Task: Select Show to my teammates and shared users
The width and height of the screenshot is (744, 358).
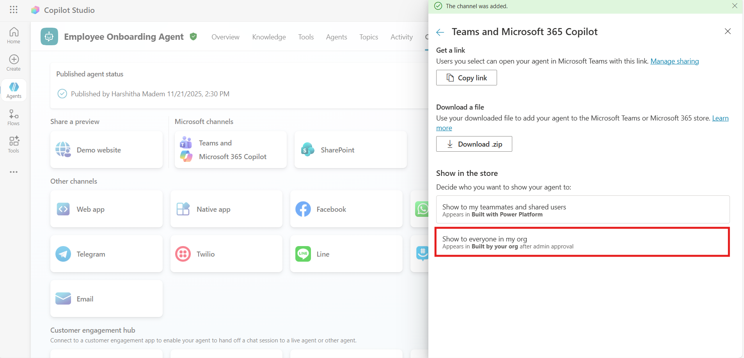Action: [x=582, y=210]
